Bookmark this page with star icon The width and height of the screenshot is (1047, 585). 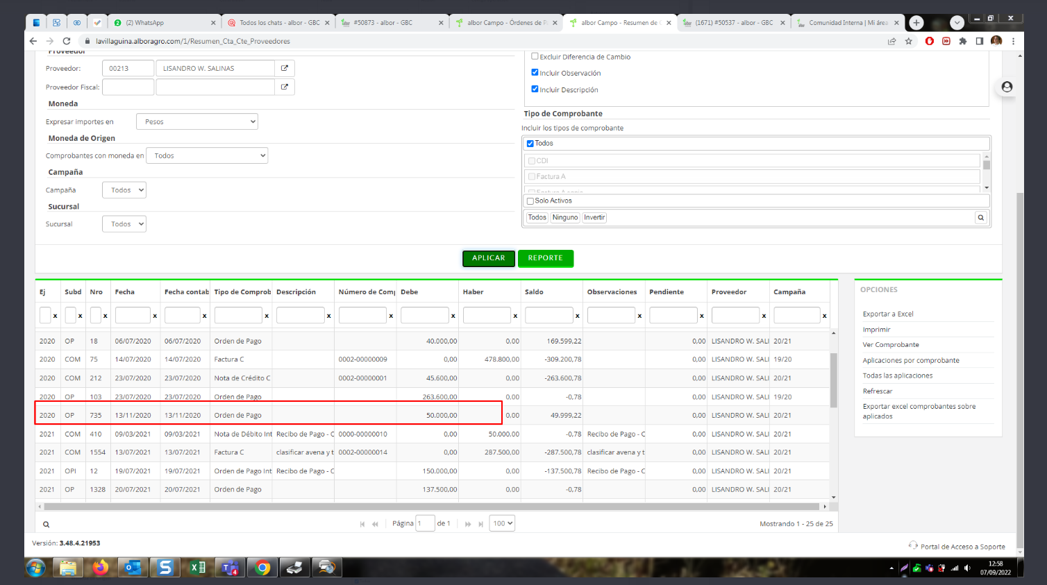(x=908, y=41)
